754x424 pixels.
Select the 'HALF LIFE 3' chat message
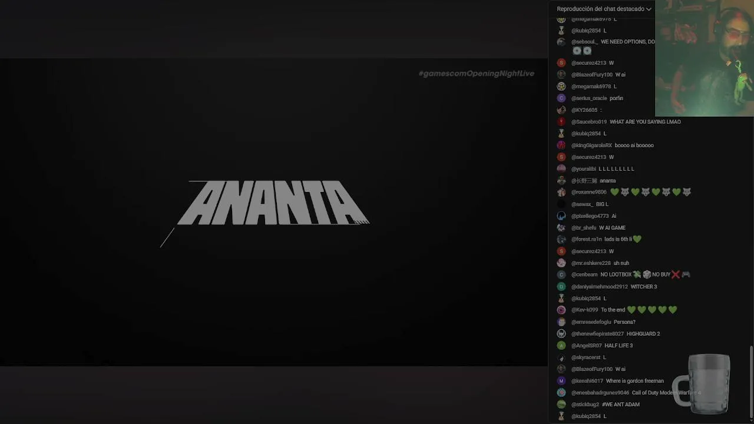point(619,346)
